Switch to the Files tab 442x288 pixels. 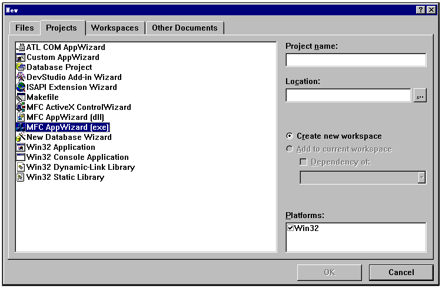(25, 28)
